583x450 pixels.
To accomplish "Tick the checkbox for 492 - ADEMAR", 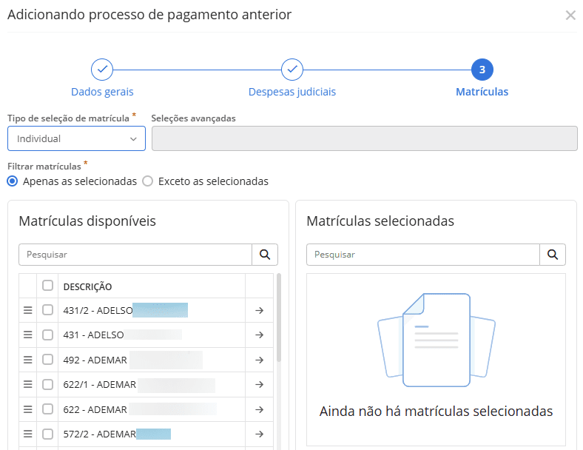I will pos(48,360).
